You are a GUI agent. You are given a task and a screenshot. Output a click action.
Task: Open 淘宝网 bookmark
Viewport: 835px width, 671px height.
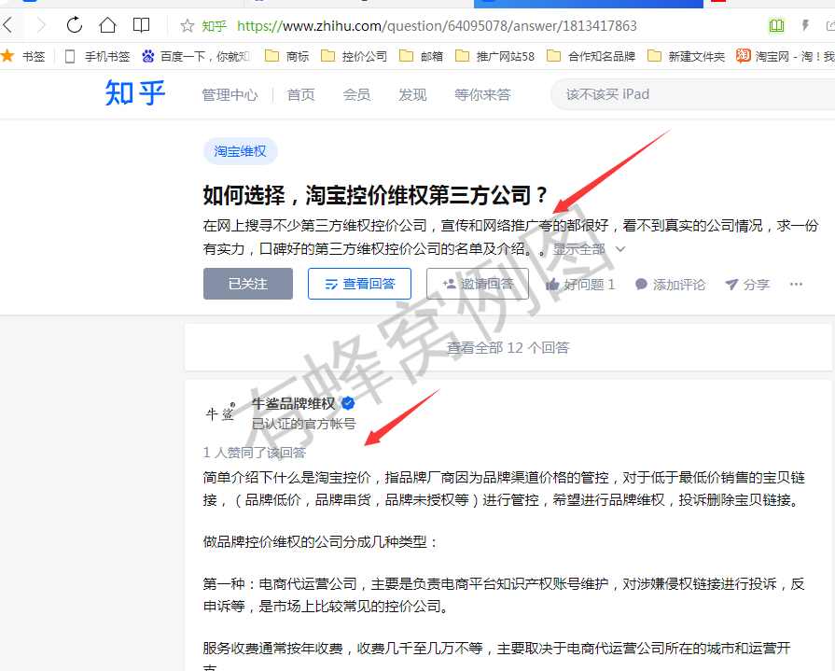(x=785, y=56)
